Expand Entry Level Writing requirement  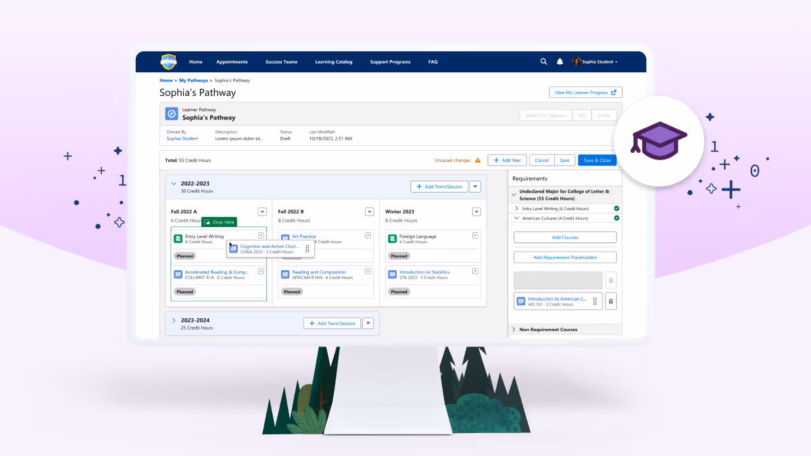pos(517,209)
